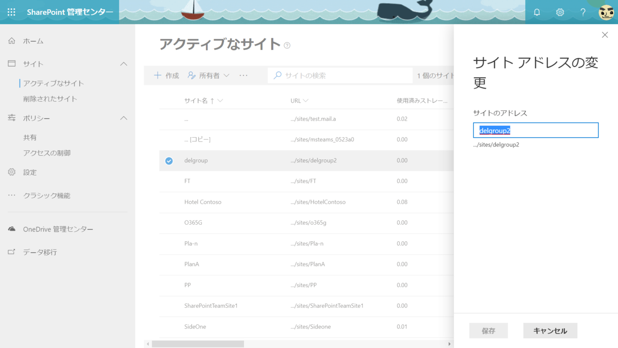Open データ移行 in the sidebar
Screen dimensions: 618x348
(x=40, y=252)
